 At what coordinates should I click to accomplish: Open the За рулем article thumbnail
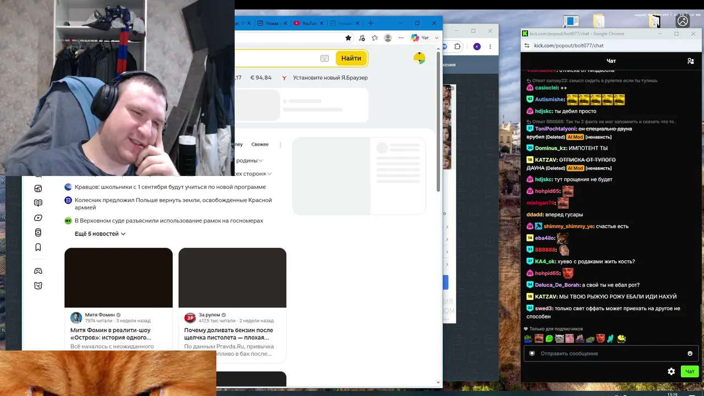(x=232, y=278)
